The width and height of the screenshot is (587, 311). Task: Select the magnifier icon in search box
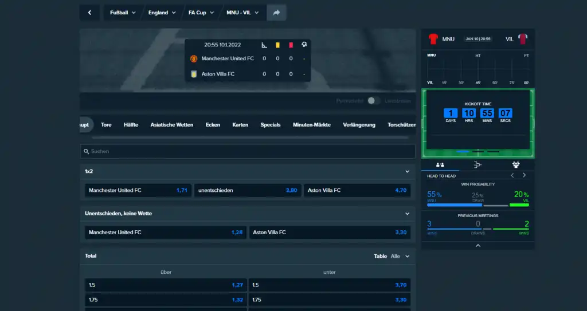point(87,152)
